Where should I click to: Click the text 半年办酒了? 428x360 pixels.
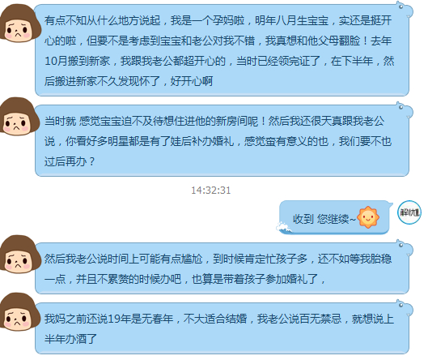[70, 339]
